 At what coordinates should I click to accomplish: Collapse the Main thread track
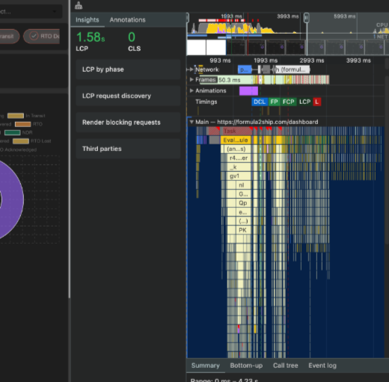192,122
